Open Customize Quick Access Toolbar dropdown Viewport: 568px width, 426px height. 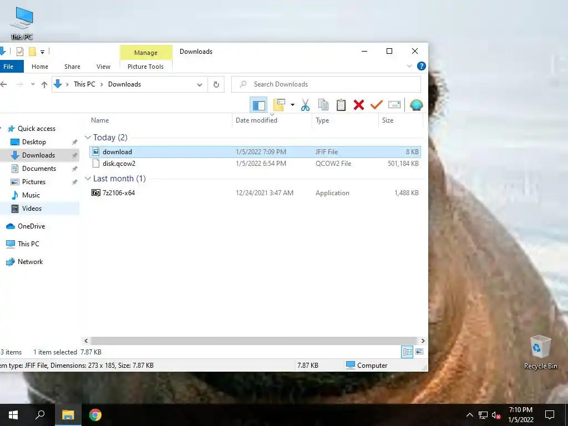point(42,52)
